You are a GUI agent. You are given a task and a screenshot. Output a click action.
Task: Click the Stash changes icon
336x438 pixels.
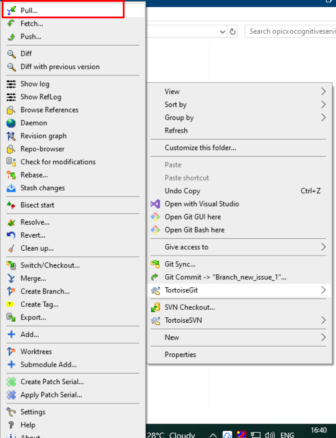[11, 188]
